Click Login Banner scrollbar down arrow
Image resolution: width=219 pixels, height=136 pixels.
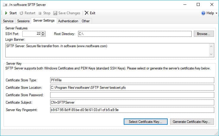tap(211, 54)
